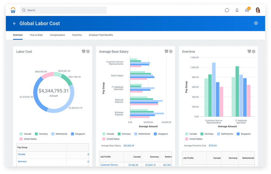The height and width of the screenshot is (174, 271).
Task: Open chart filter options on Overtime card
Action: [249, 51]
